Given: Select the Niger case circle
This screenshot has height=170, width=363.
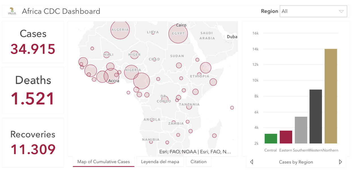Looking at the screenshot, I should (x=134, y=55).
